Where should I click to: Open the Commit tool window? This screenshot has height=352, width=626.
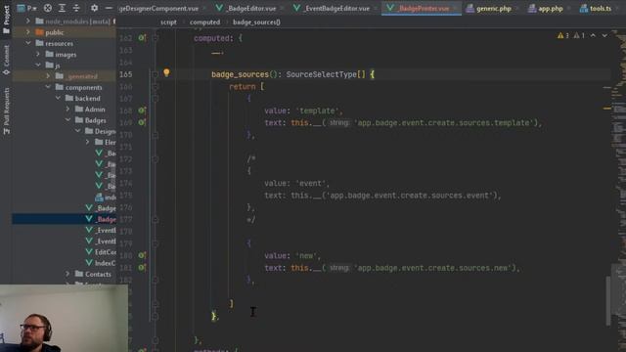[x=6, y=60]
